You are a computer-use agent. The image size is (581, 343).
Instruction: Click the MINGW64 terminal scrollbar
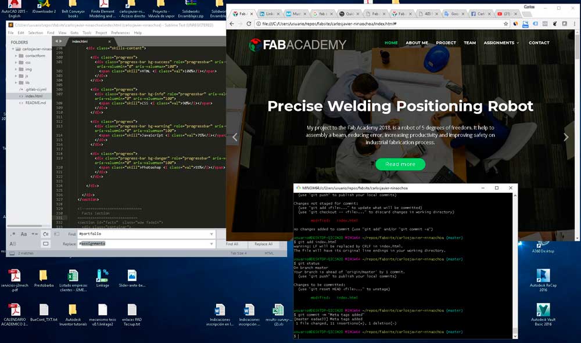coord(515,330)
